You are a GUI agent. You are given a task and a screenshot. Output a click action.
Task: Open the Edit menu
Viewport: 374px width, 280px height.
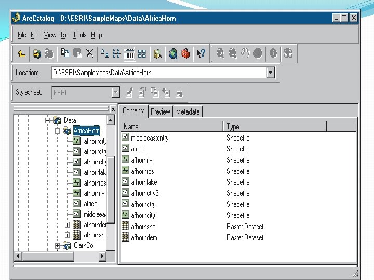[x=35, y=35]
